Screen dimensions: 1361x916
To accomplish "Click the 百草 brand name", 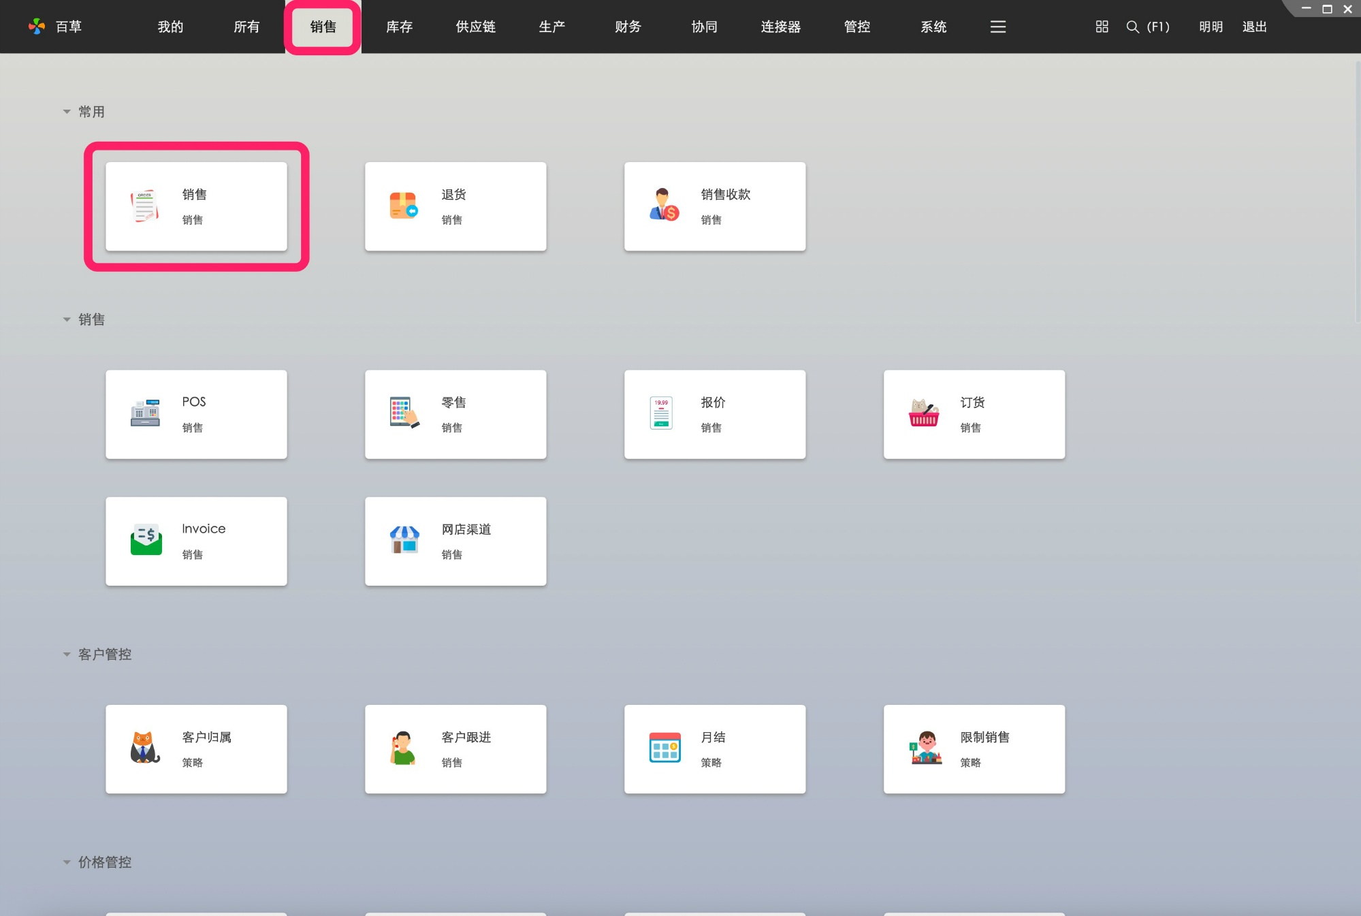I will tap(68, 27).
